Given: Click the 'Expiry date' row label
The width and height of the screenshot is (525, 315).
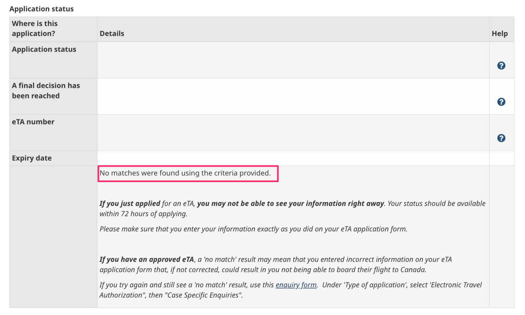Looking at the screenshot, I should coord(32,158).
